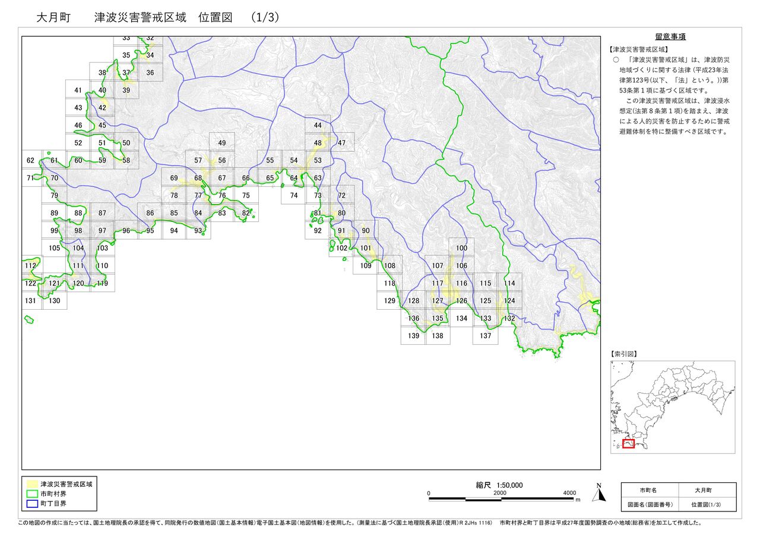
Task: Click the red rectangle on the index map
Action: 628,443
